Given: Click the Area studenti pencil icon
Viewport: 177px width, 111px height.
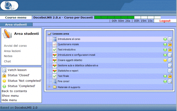Looking at the screenshot, I should coord(7,34).
